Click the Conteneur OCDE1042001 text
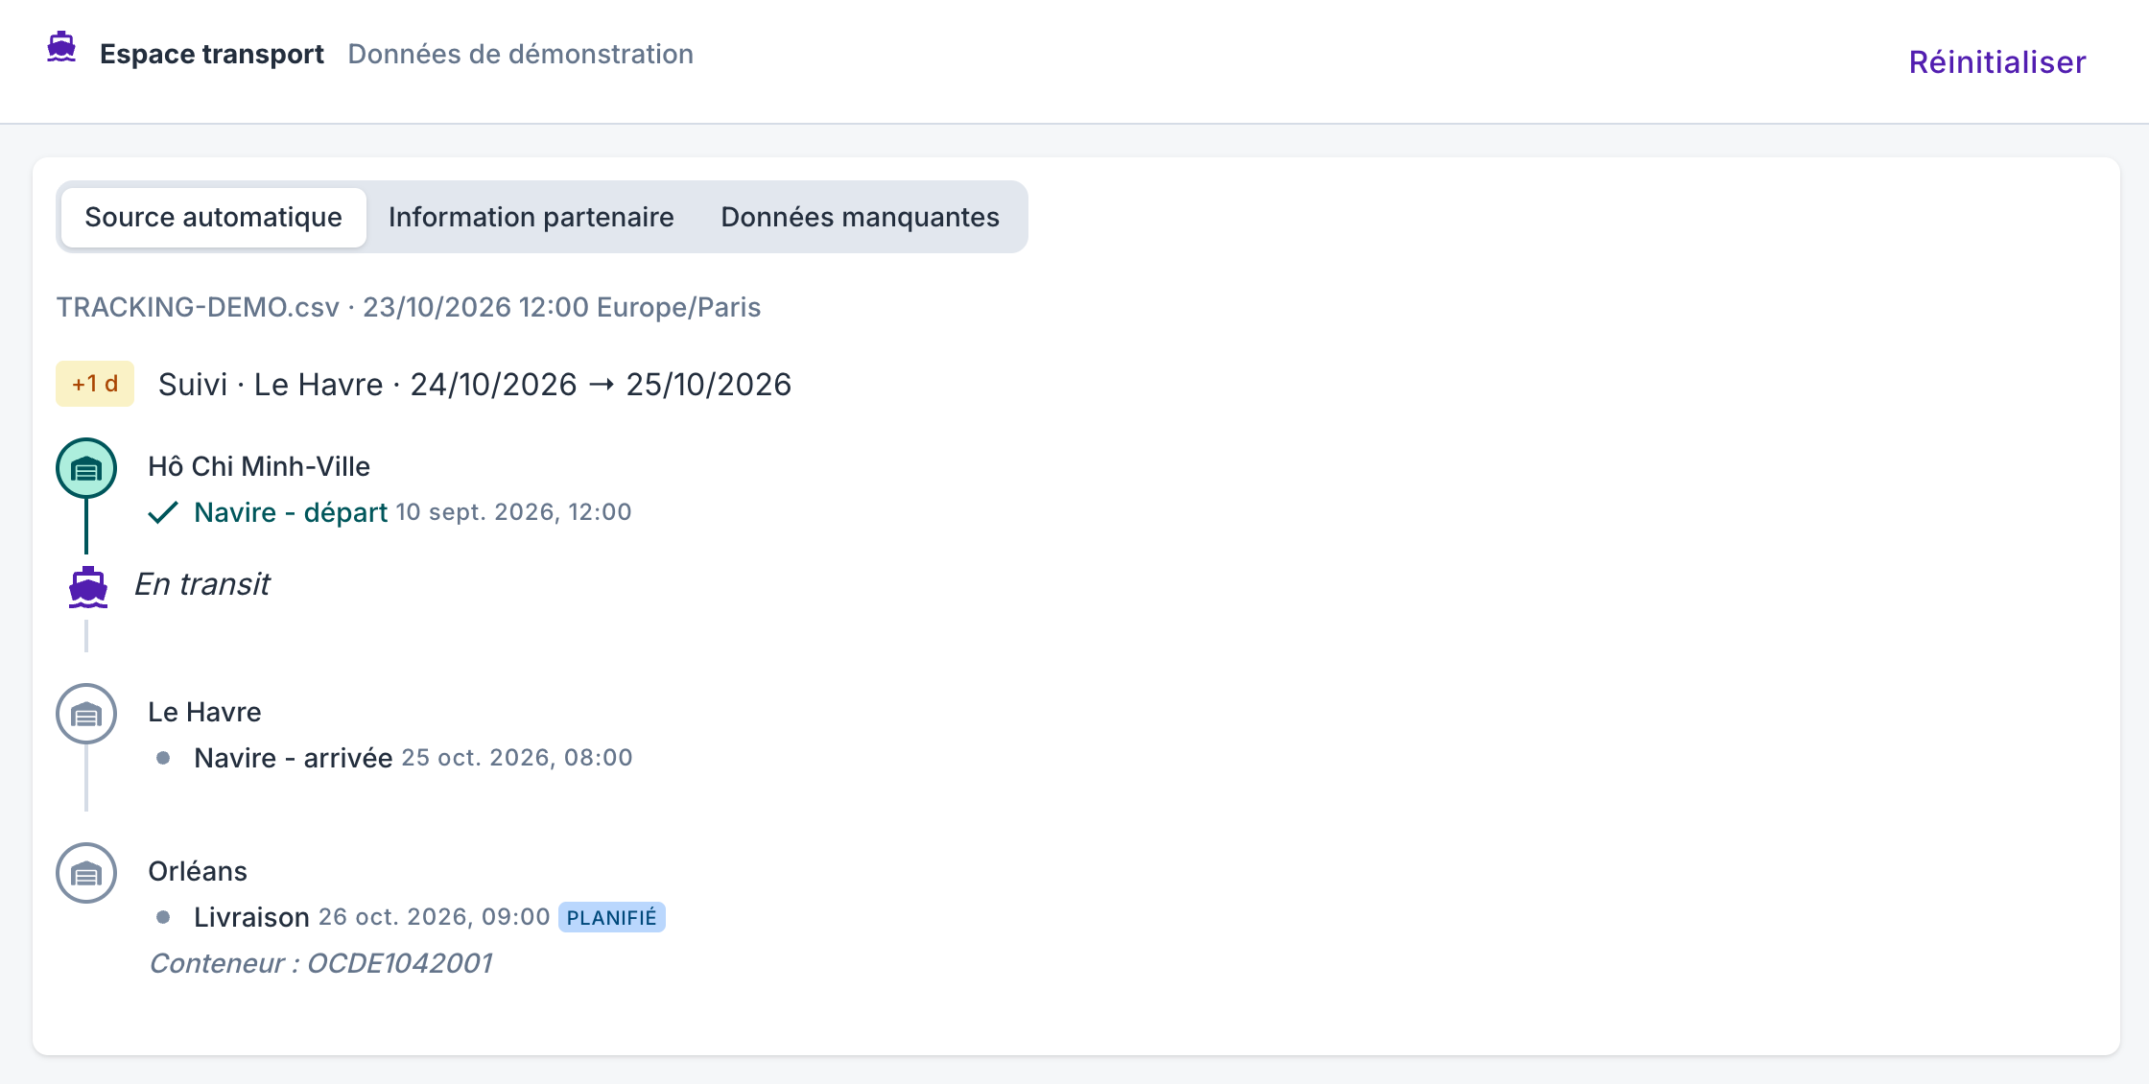Viewport: 2149px width, 1084px height. [x=320, y=963]
